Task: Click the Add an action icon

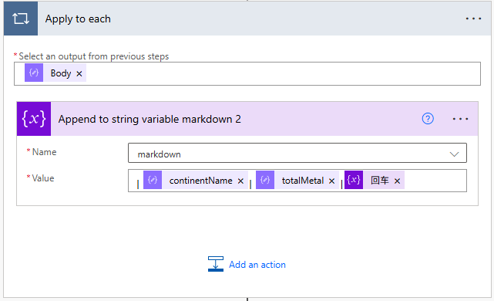Action: coord(216,264)
